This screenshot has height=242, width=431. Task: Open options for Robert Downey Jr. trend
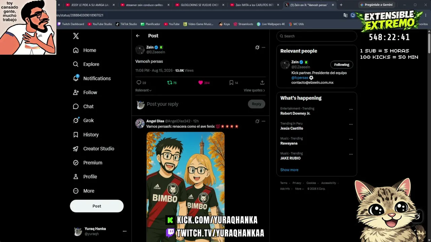click(351, 110)
